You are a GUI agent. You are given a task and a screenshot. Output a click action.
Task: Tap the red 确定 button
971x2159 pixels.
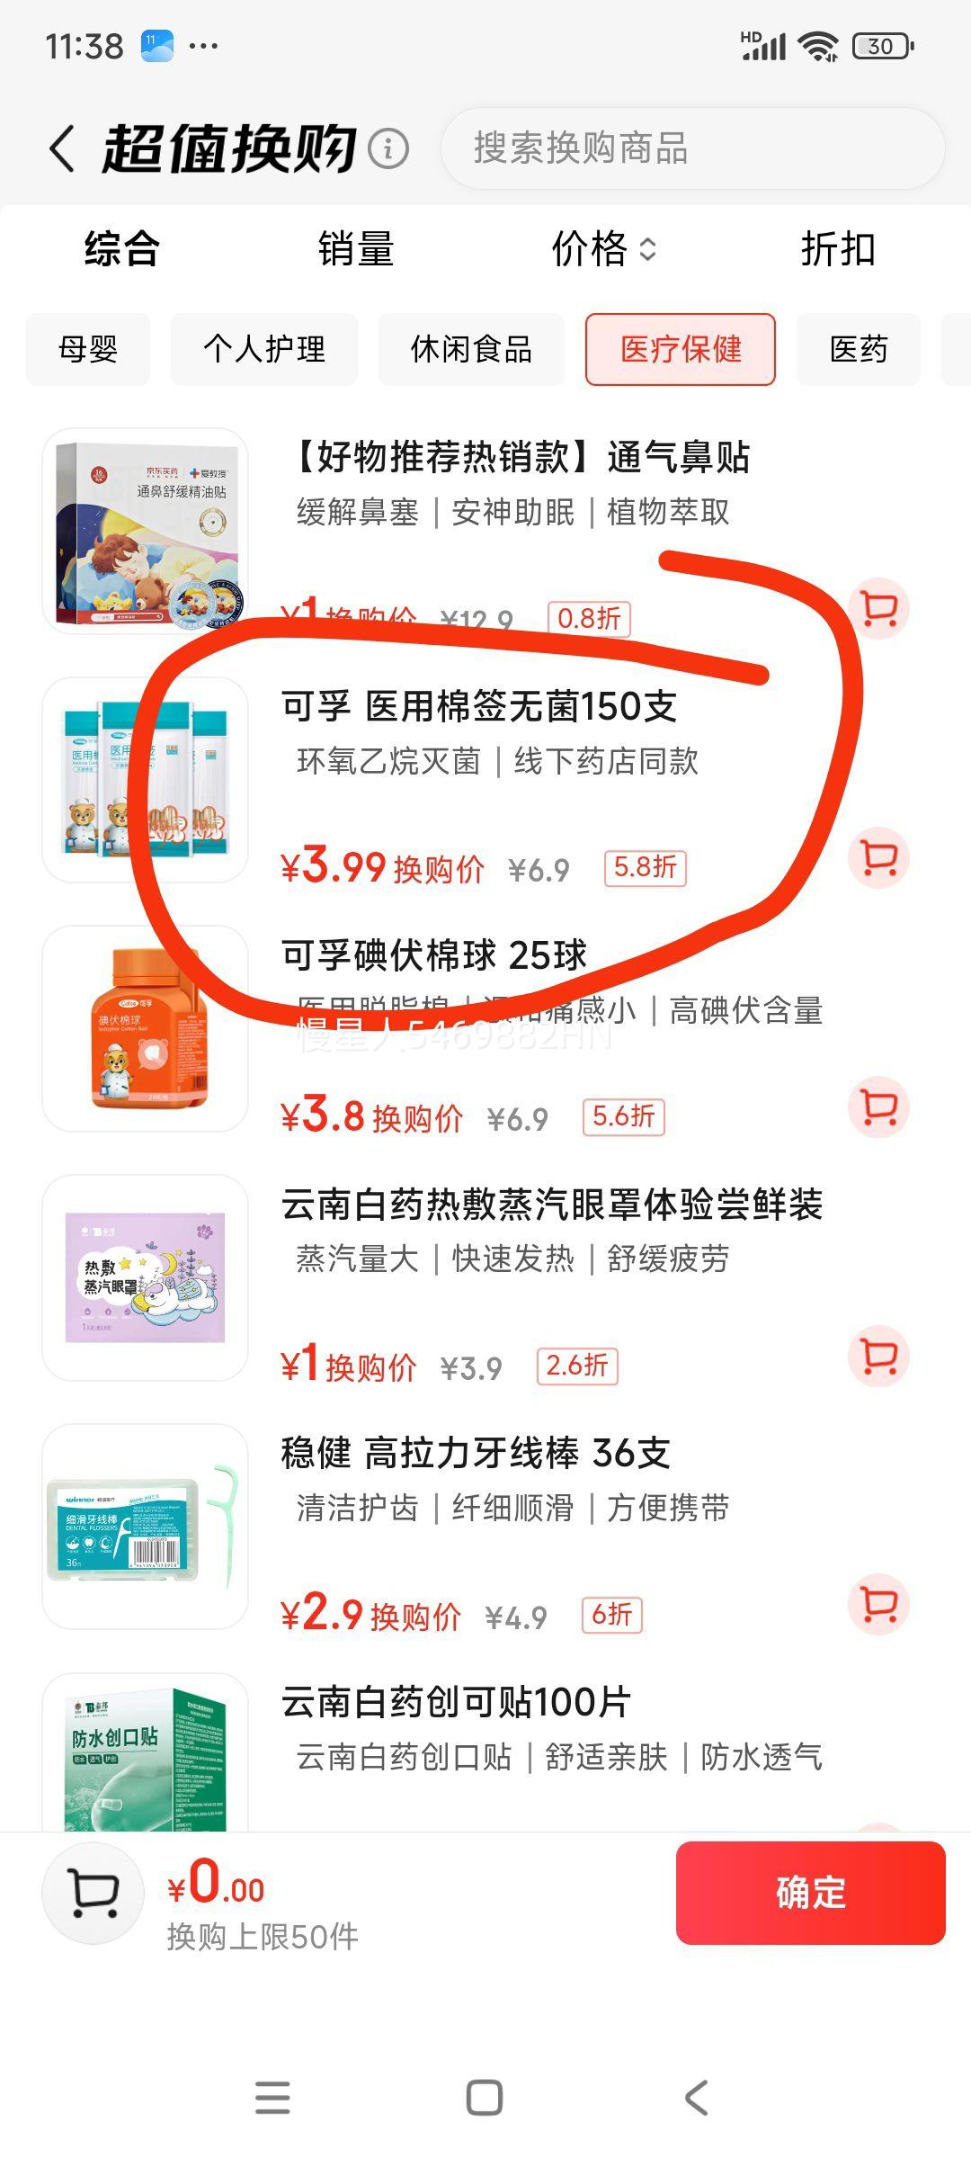click(811, 1894)
